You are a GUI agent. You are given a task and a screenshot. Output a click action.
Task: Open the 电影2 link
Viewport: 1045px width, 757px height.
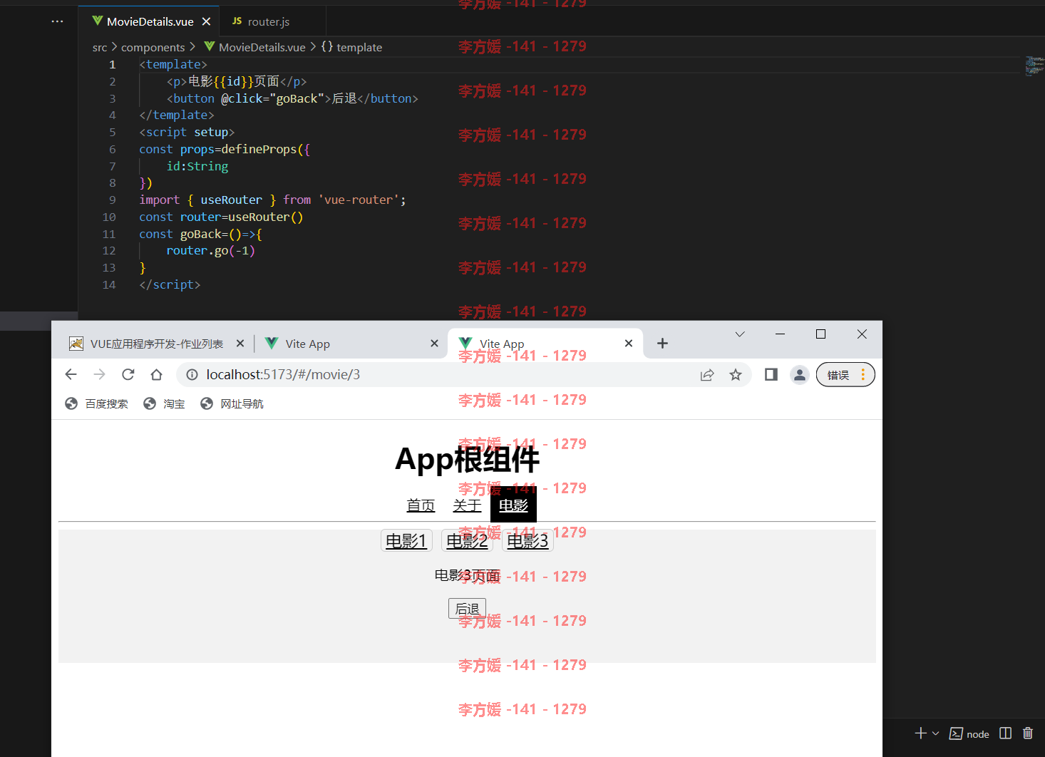(x=467, y=541)
